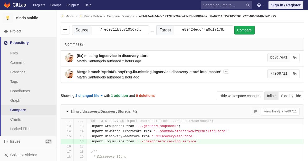This screenshot has height=161, width=308.
Task: Click the Minds Mobile project title in sidebar
Action: [27, 18]
